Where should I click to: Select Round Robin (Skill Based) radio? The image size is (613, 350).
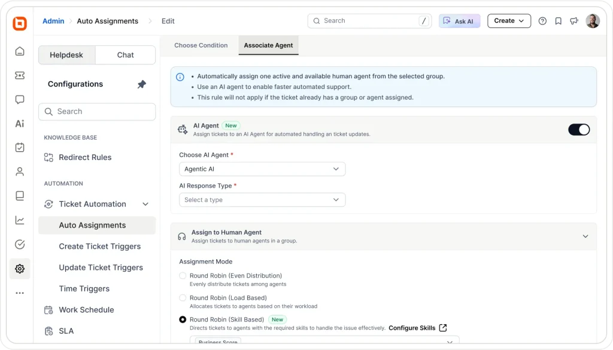coord(183,320)
